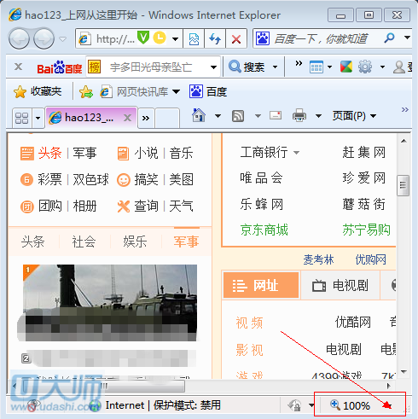Click the 团购 group buying link

tap(50, 206)
